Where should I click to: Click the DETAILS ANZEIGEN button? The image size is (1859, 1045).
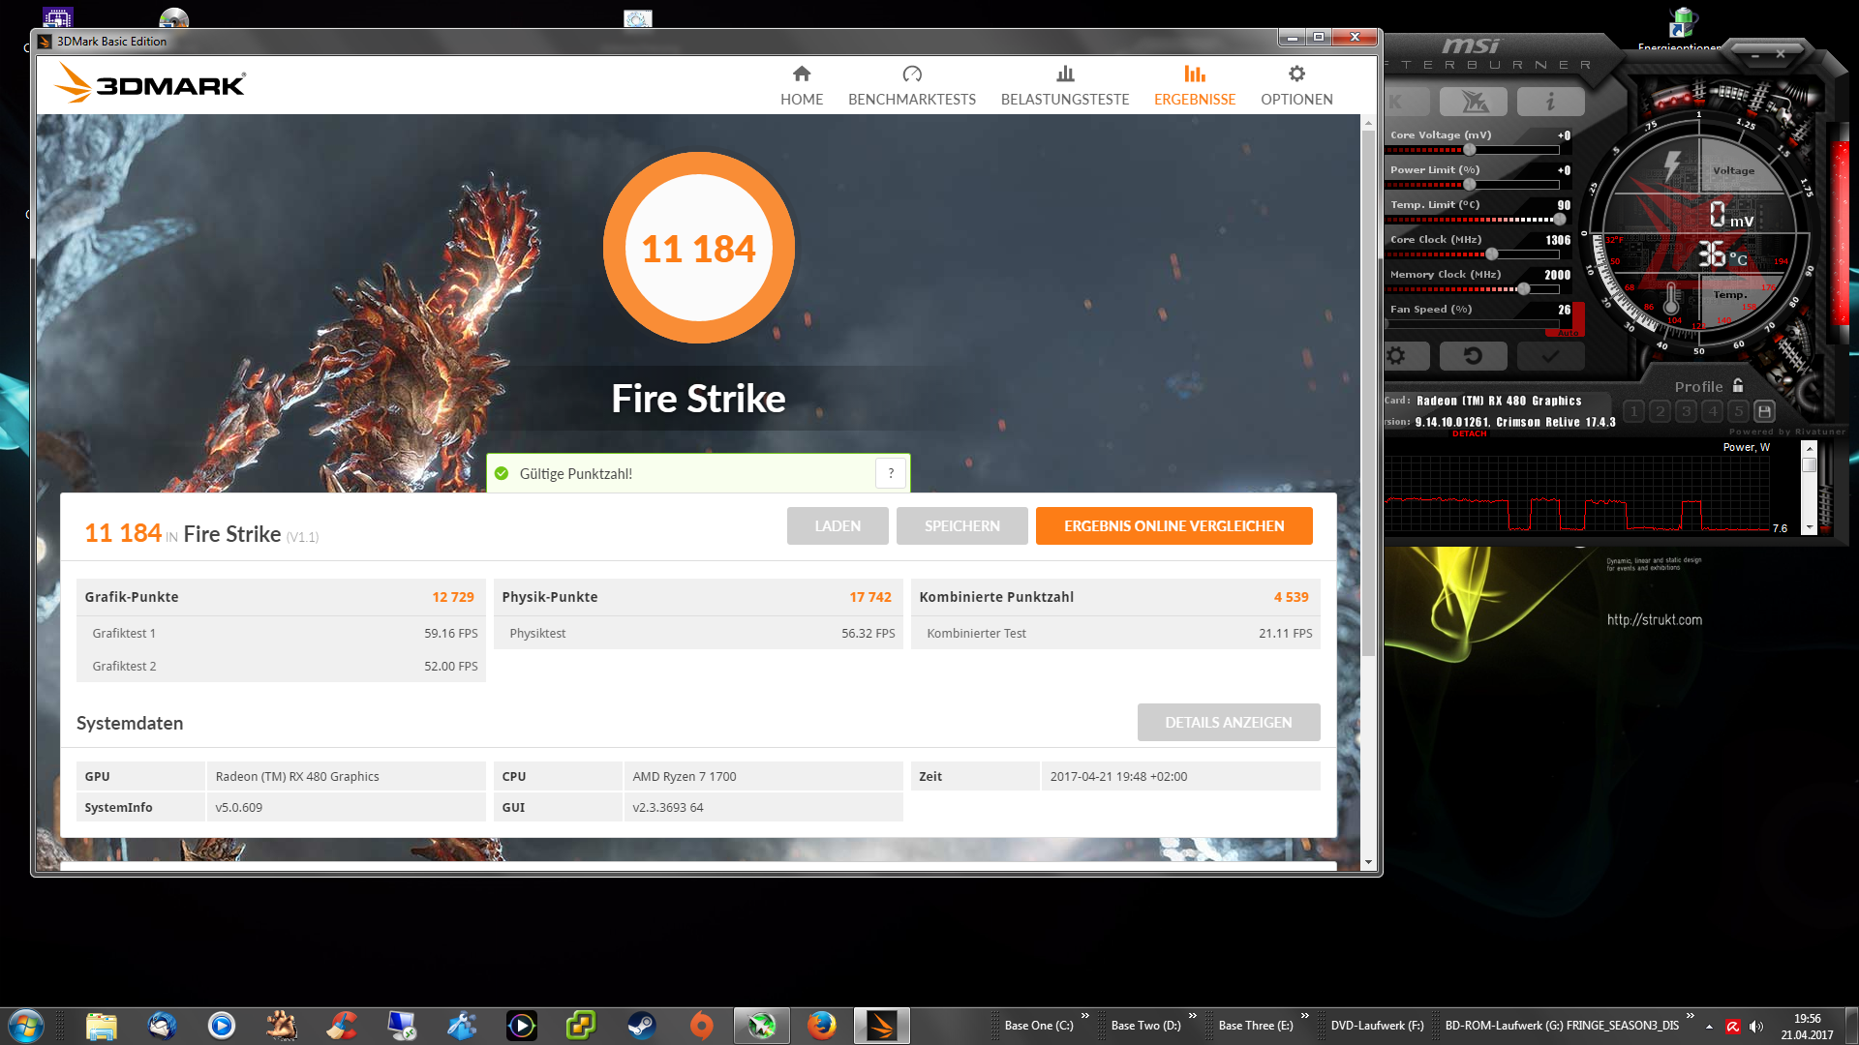(1228, 723)
